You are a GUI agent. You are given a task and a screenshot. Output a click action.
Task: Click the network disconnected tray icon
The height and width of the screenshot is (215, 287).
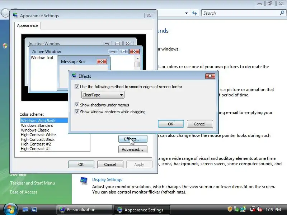(253, 209)
